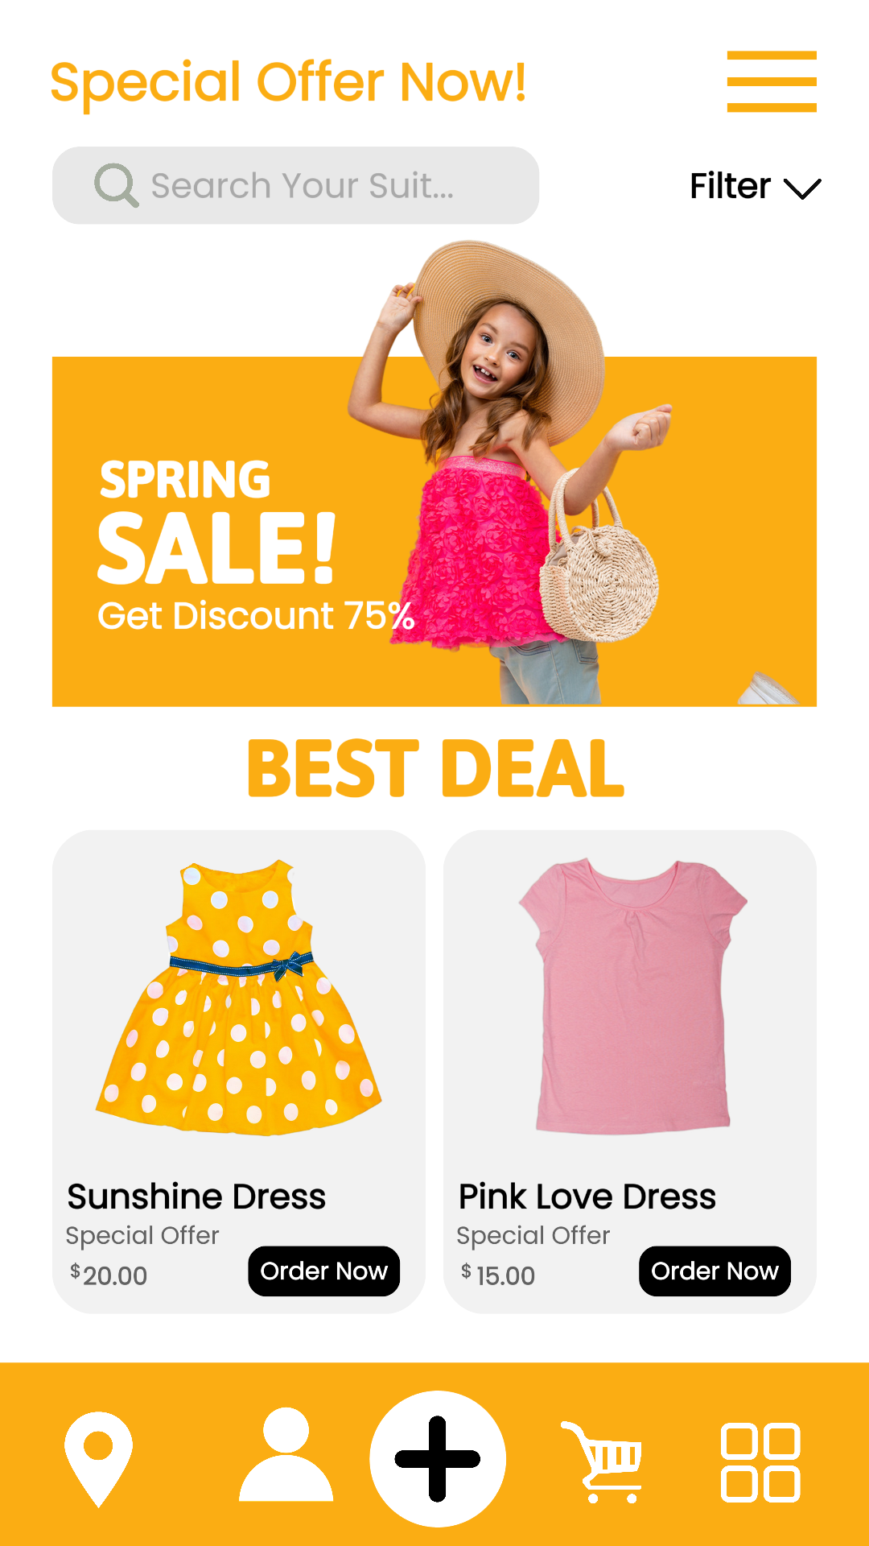Select the yellow polka dot dress image
The height and width of the screenshot is (1546, 869).
point(239,998)
